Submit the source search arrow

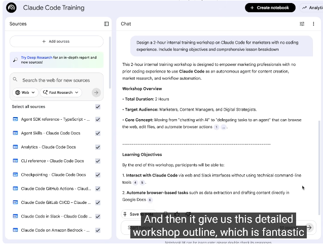96,92
